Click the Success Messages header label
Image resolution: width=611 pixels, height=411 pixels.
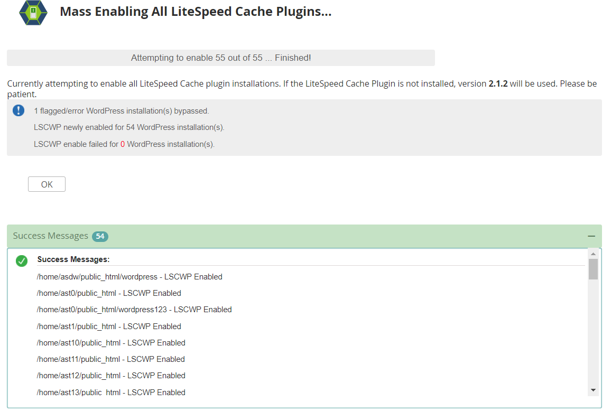(51, 236)
